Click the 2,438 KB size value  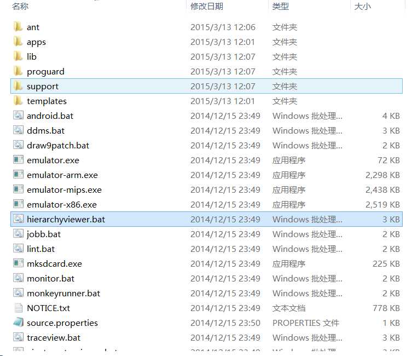382,190
